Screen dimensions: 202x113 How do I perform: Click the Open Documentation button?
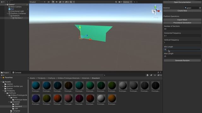[182, 2]
